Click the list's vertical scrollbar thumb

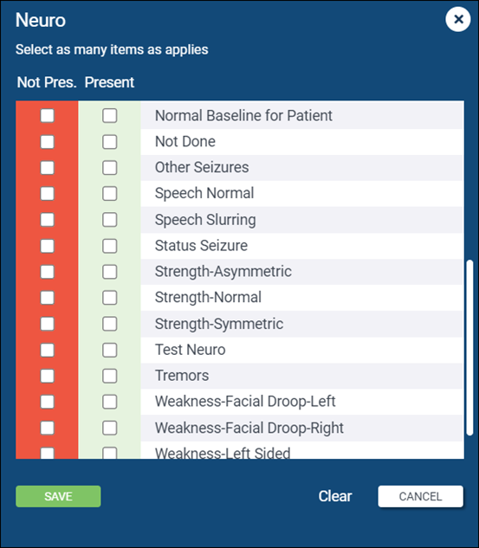[x=470, y=347]
